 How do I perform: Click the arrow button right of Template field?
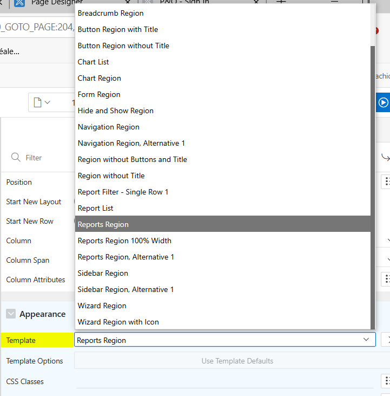[x=386, y=340]
